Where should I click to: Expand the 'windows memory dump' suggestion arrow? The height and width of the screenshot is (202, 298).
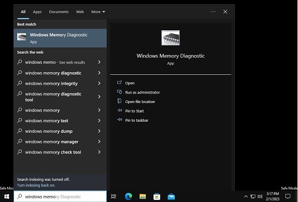(x=99, y=131)
